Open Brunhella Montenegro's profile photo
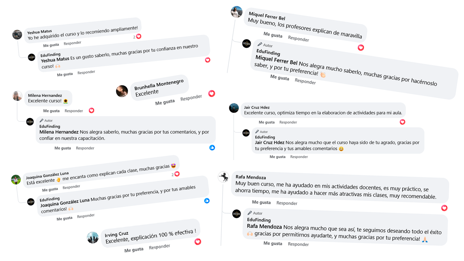The height and width of the screenshot is (261, 464). click(x=122, y=91)
